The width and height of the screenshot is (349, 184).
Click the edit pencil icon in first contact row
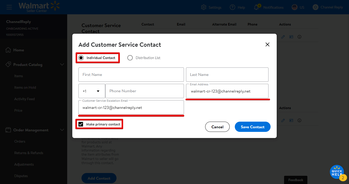[x=283, y=37]
